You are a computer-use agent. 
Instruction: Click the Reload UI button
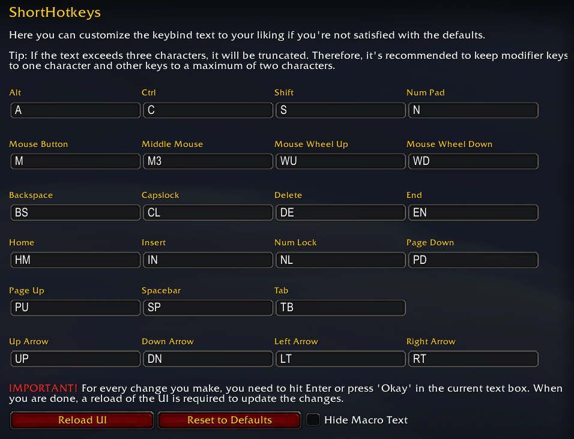81,420
